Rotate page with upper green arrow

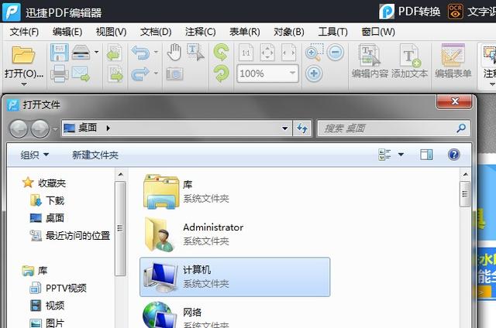[221, 52]
